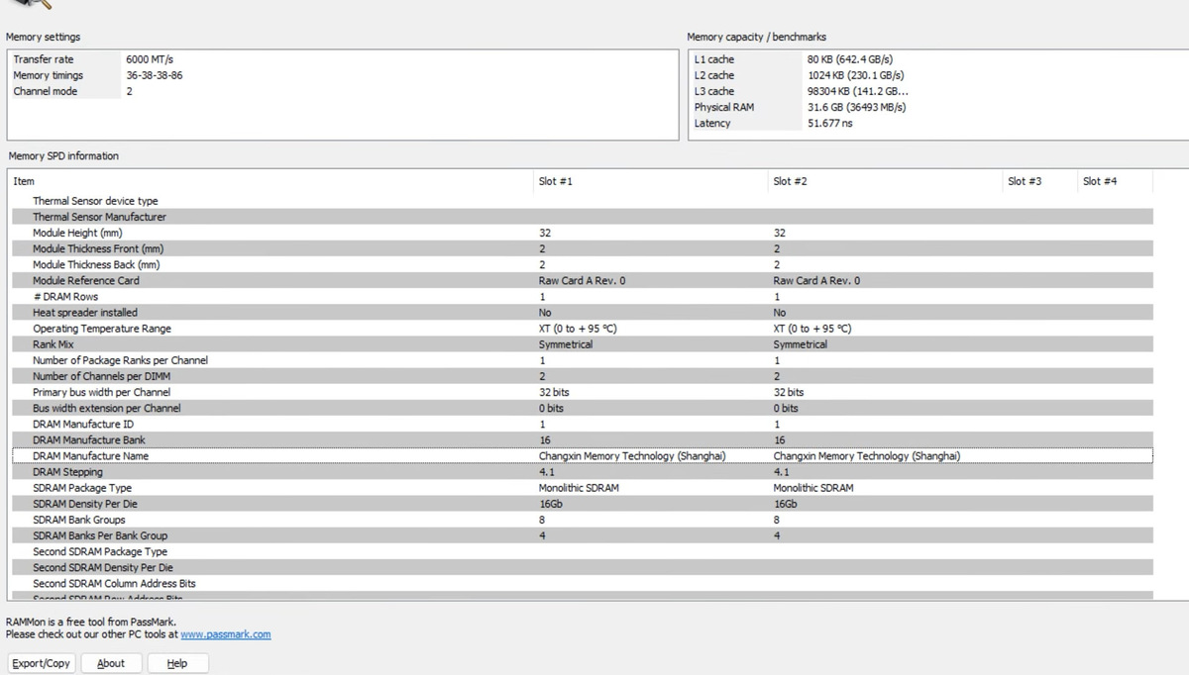The image size is (1189, 675).
Task: Click the Channel mode row label
Action: click(x=46, y=91)
